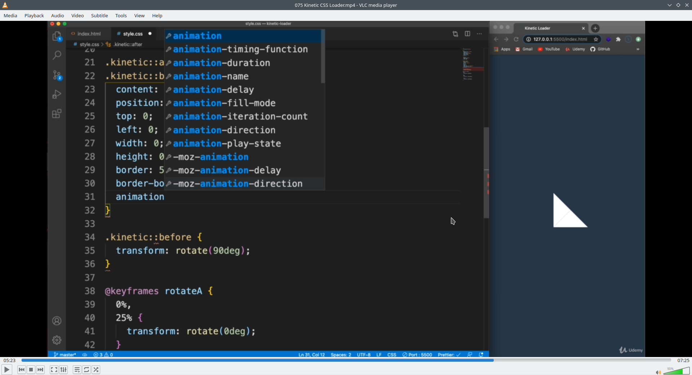Open the Help menu
The width and height of the screenshot is (692, 375).
click(x=157, y=15)
